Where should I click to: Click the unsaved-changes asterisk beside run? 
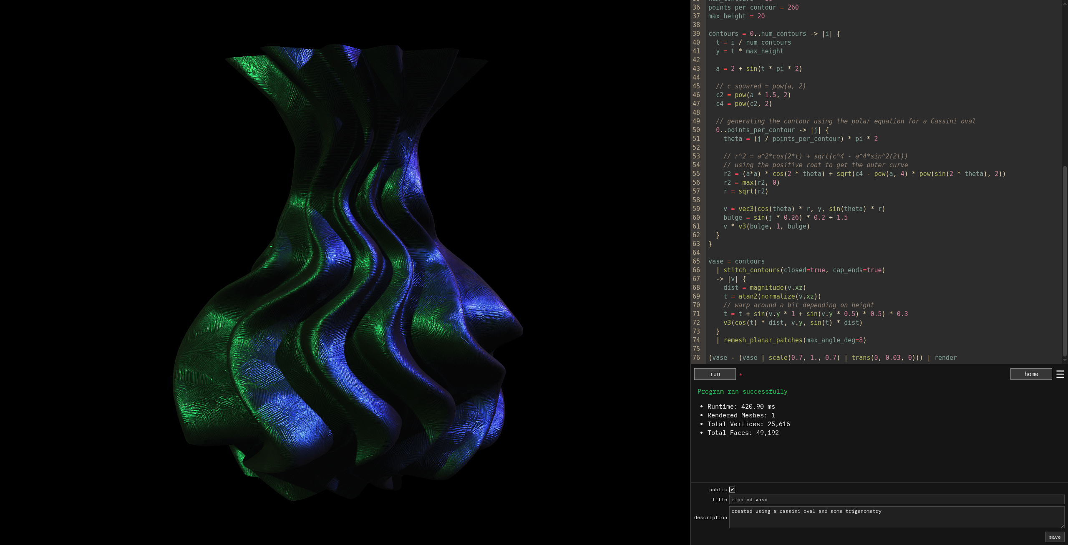pos(741,375)
